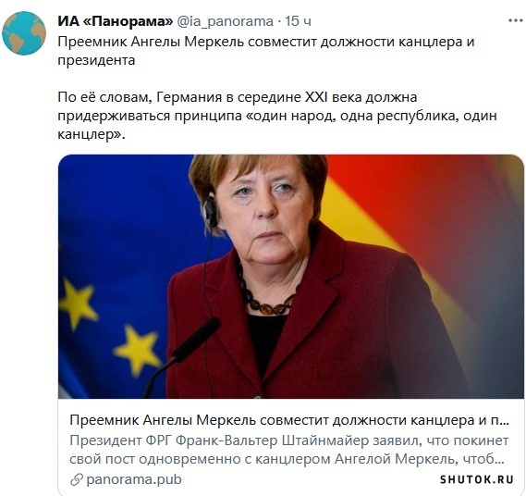Click the chain link icon beside panorama.pub
This screenshot has width=526, height=496.
pos(77,480)
